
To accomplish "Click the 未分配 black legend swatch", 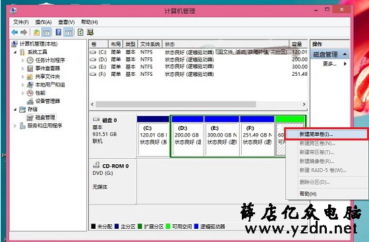I will click(x=93, y=226).
